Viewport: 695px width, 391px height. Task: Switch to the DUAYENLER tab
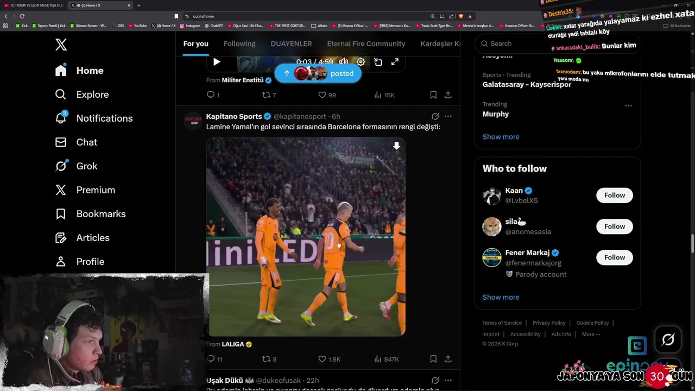pyautogui.click(x=291, y=43)
